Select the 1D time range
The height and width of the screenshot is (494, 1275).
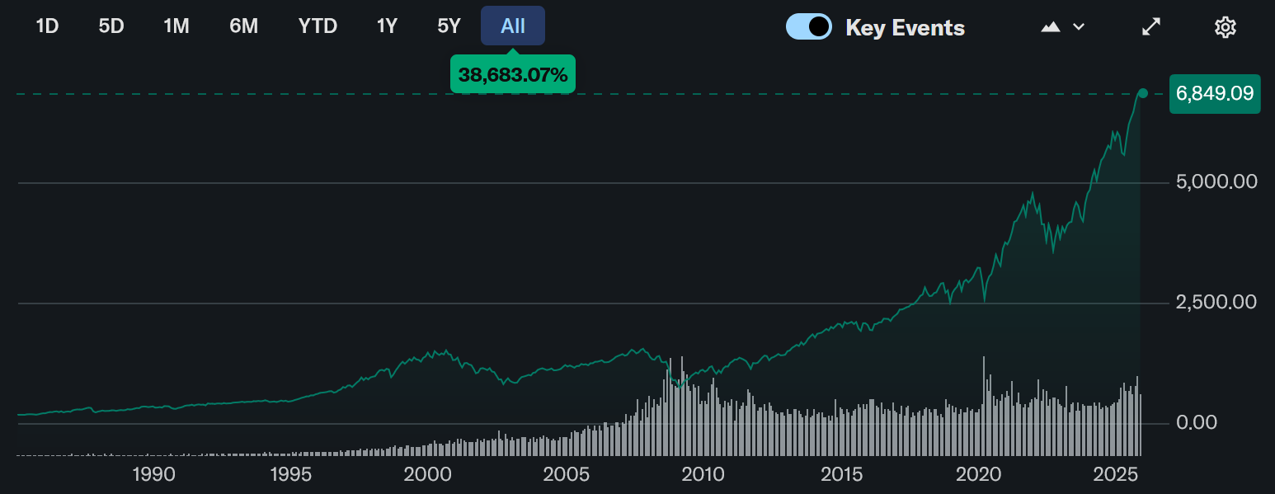pos(47,26)
